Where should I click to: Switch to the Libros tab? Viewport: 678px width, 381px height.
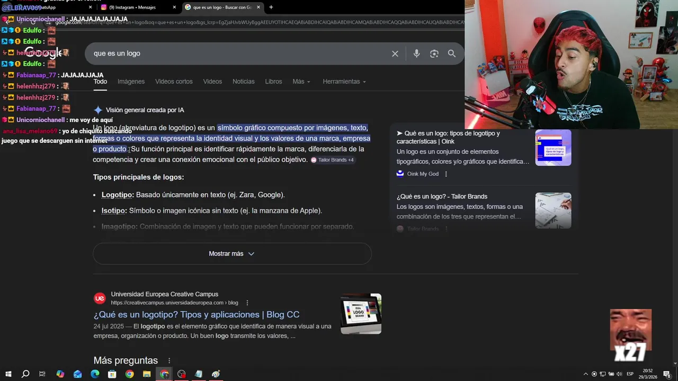click(x=273, y=81)
